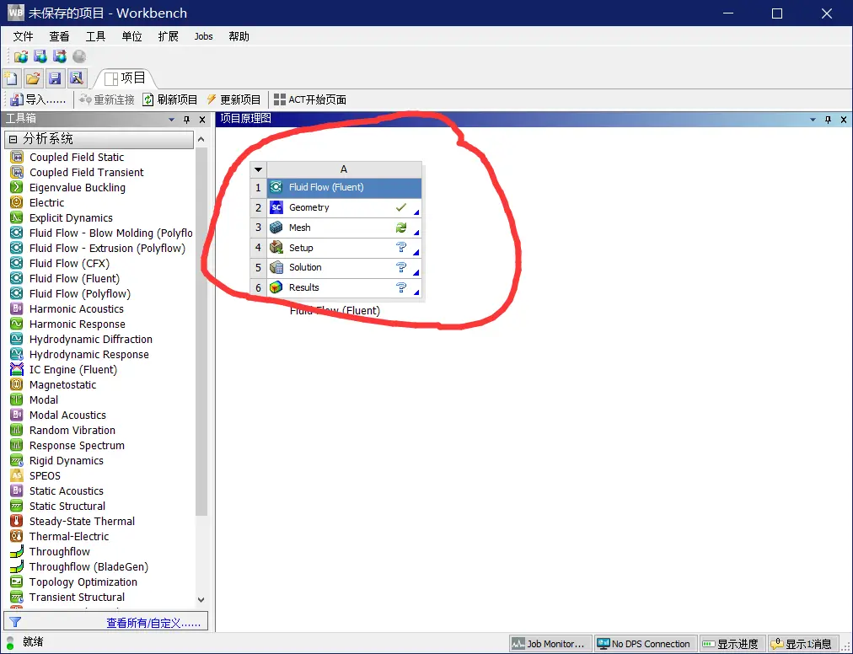Click the No DPS Connection status button
The height and width of the screenshot is (654, 853).
tap(645, 644)
